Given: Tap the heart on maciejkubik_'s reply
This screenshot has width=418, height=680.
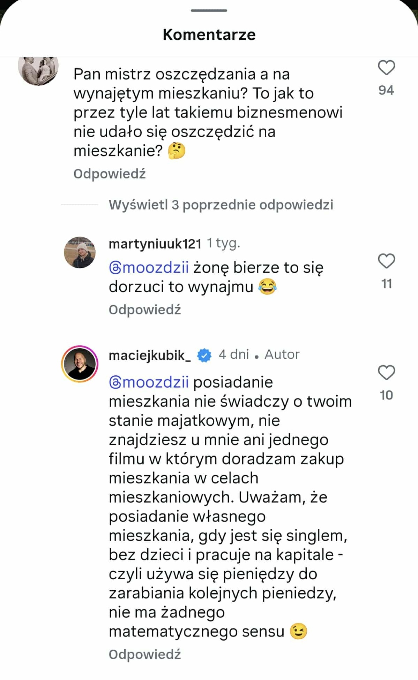Looking at the screenshot, I should 386,373.
